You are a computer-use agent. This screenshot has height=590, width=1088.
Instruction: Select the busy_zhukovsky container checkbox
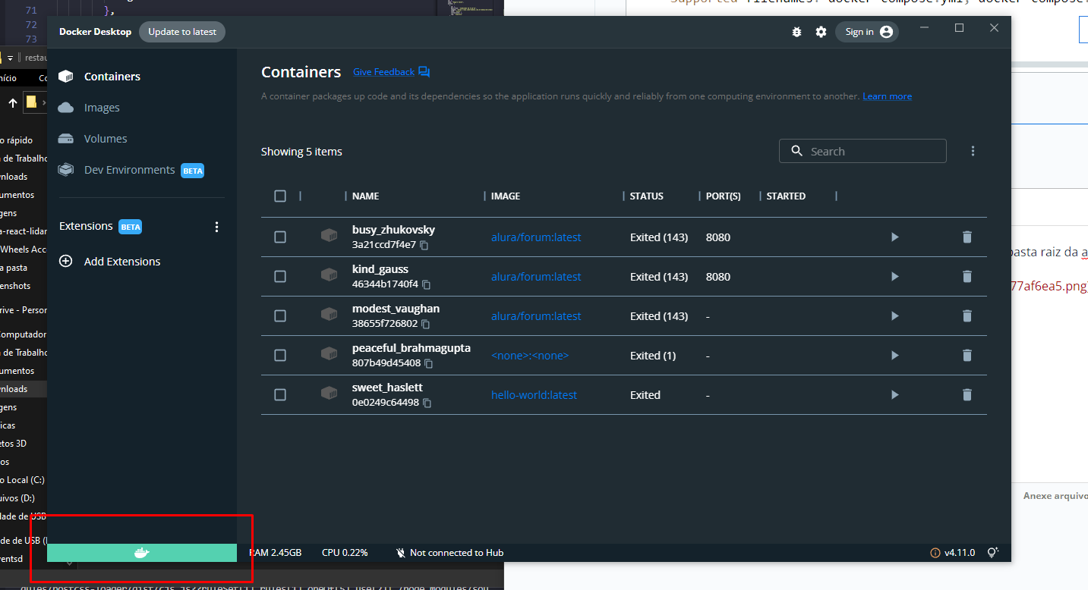pyautogui.click(x=280, y=237)
